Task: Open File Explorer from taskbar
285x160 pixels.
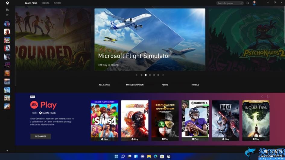Action: [149, 156]
